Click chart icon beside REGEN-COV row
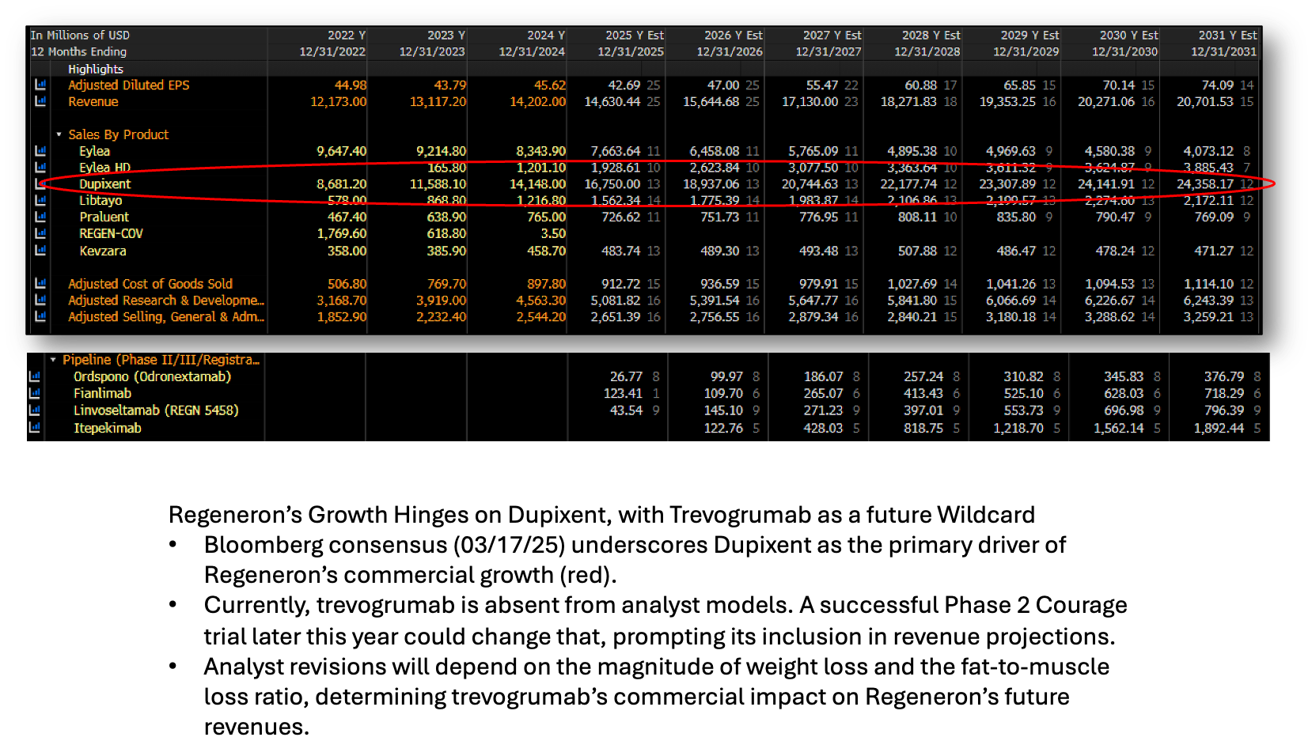Screen dimensions: 1312x756 40,233
